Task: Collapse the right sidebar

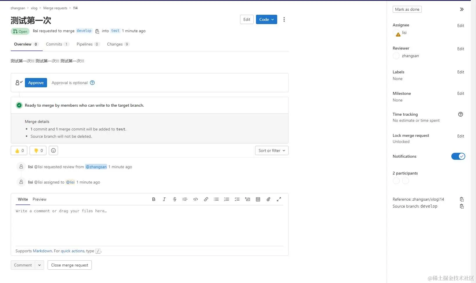Action: tap(462, 9)
